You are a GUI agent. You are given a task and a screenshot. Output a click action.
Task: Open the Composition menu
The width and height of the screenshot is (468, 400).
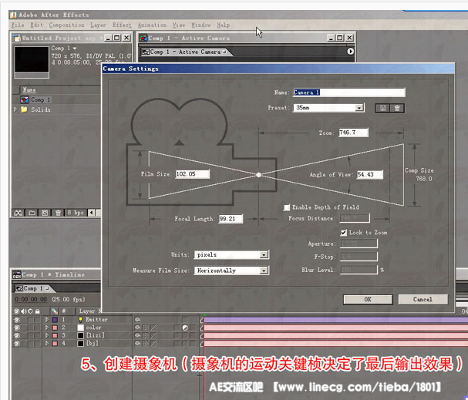click(x=67, y=25)
